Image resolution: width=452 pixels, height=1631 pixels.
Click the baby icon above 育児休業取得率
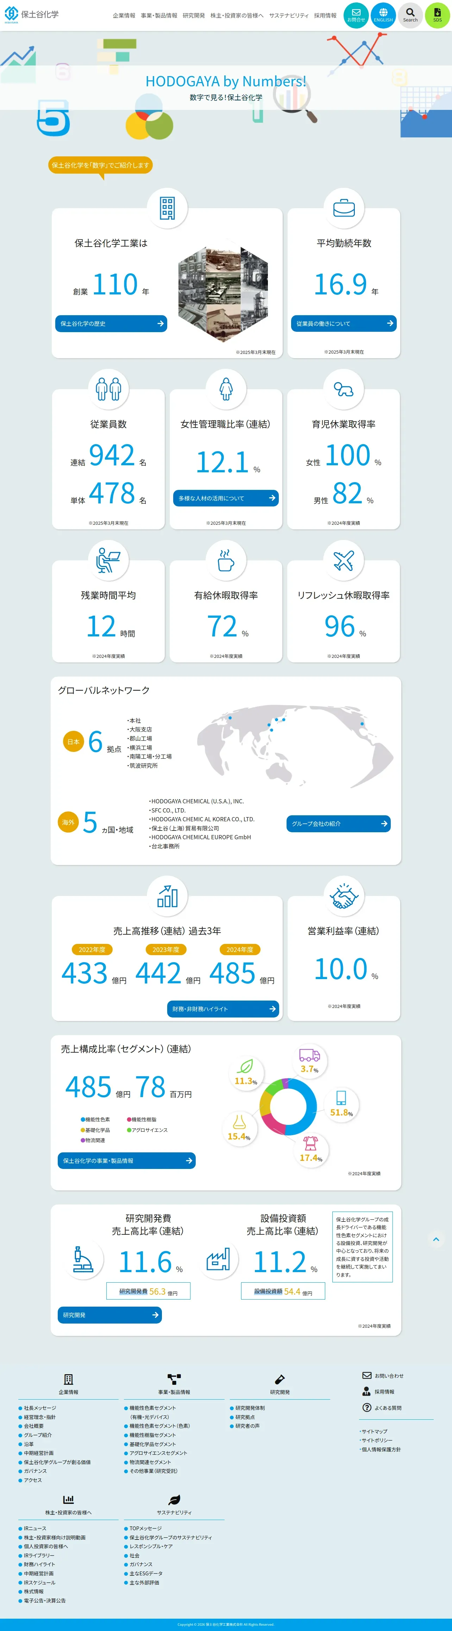click(344, 389)
